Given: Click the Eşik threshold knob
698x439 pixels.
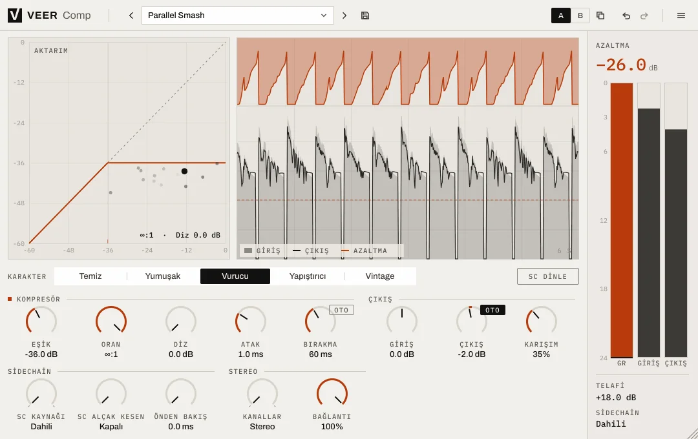Looking at the screenshot, I should [41, 321].
